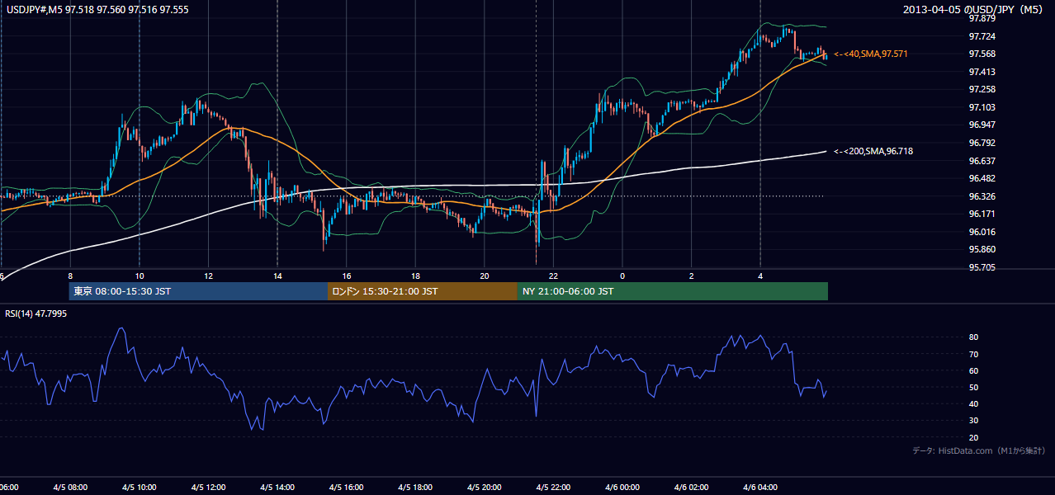Click price axis value 97.568
The image size is (1055, 495).
pyautogui.click(x=981, y=54)
